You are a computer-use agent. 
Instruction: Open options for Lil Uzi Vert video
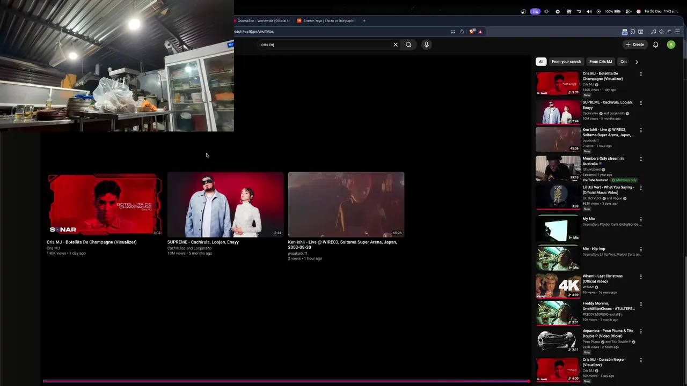point(641,188)
